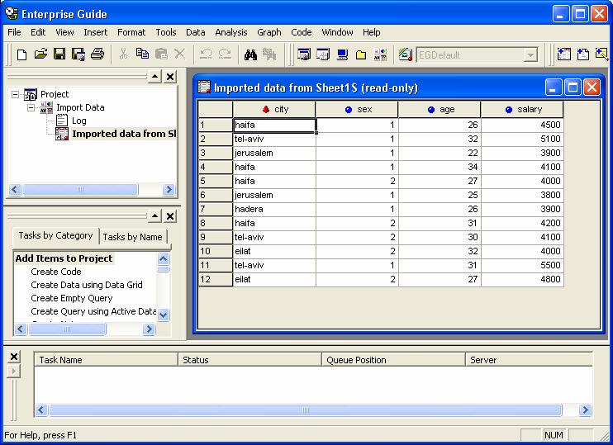Click the blue-plus note icon at toolbar right

[x=583, y=54]
